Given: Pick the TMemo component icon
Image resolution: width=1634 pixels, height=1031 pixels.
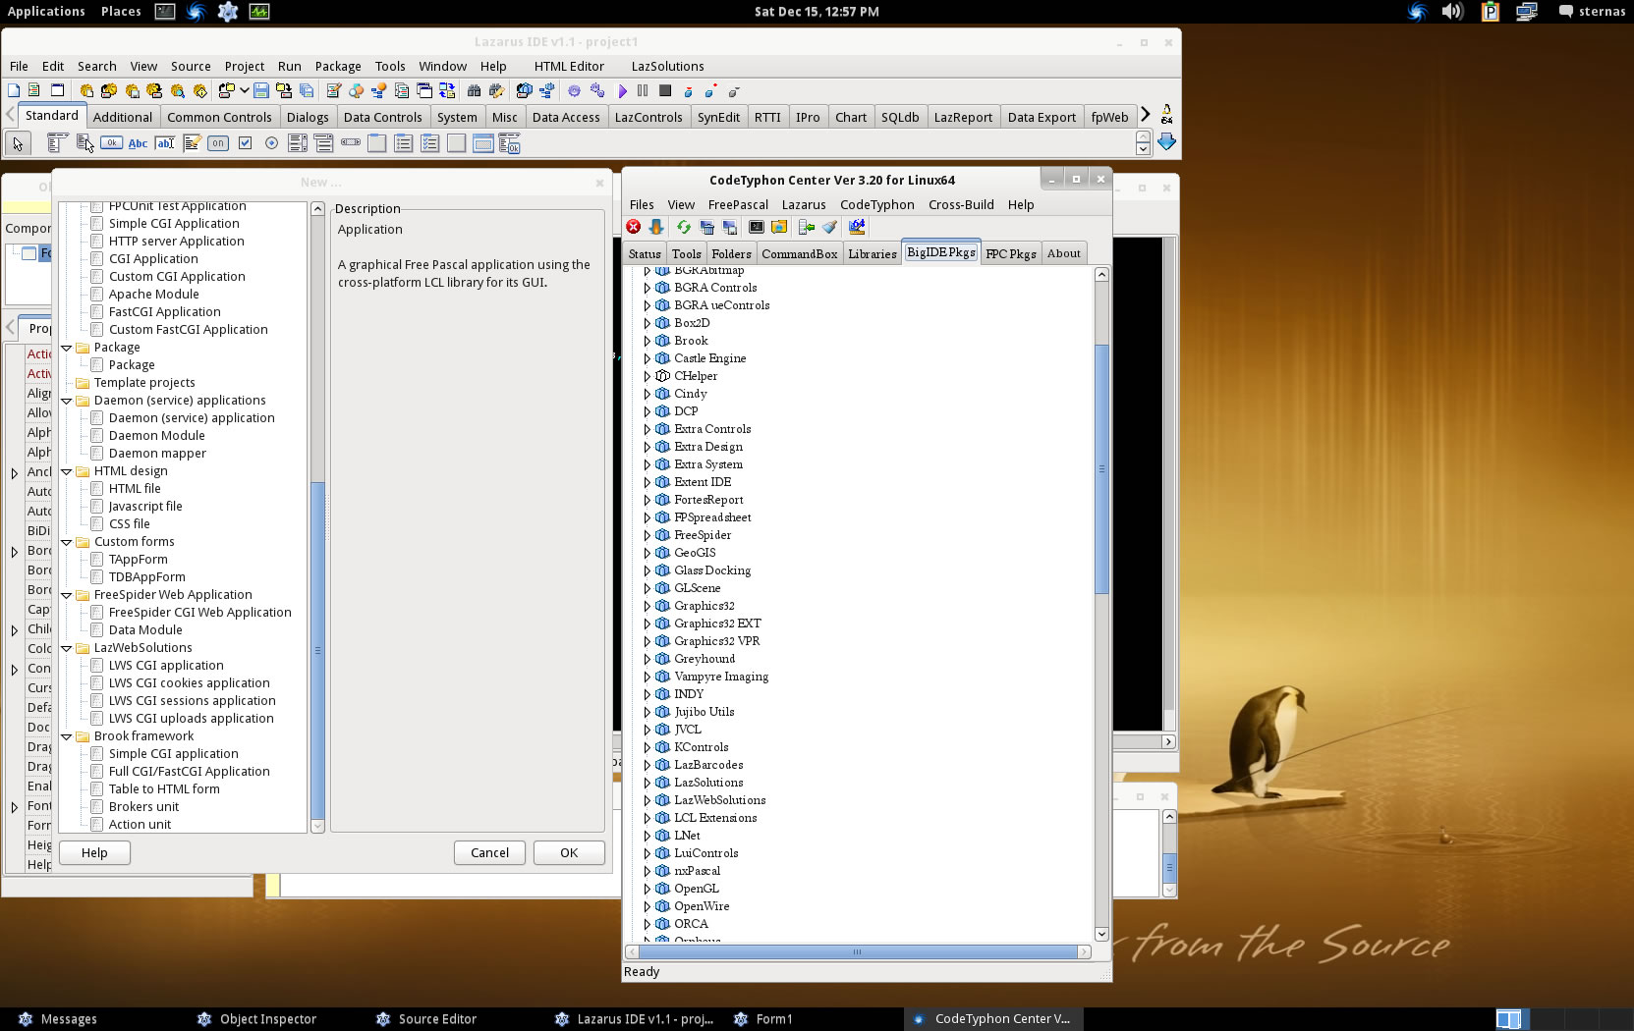Looking at the screenshot, I should pos(192,143).
